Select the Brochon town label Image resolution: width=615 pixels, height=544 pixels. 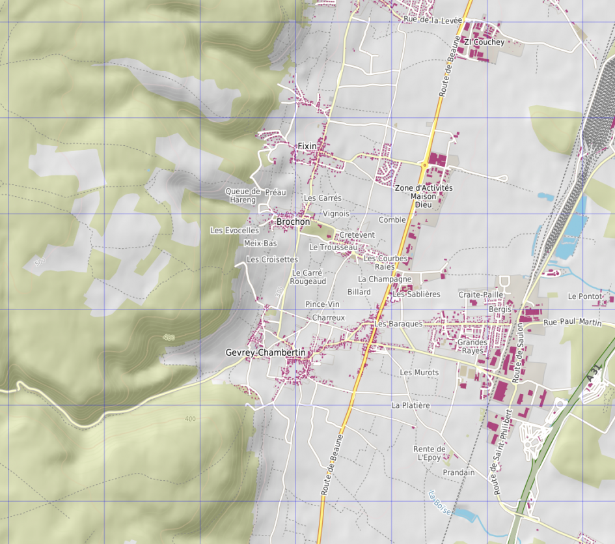click(293, 222)
